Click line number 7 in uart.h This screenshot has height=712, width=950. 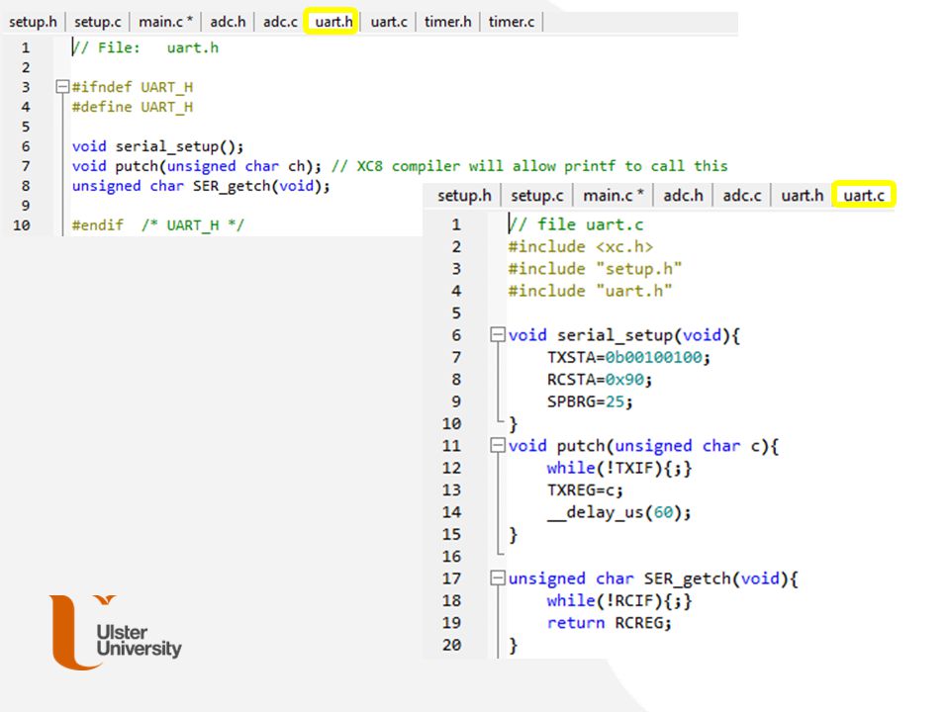click(x=26, y=166)
